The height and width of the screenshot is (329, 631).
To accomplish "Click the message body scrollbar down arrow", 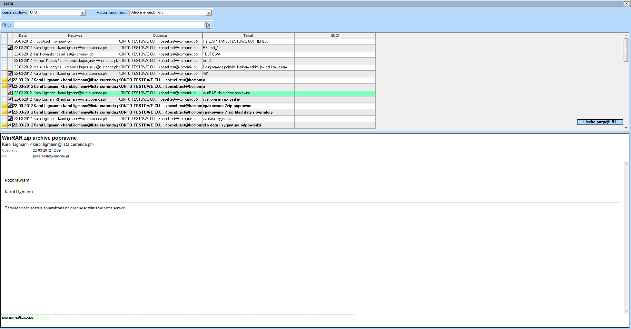I will click(x=626, y=311).
